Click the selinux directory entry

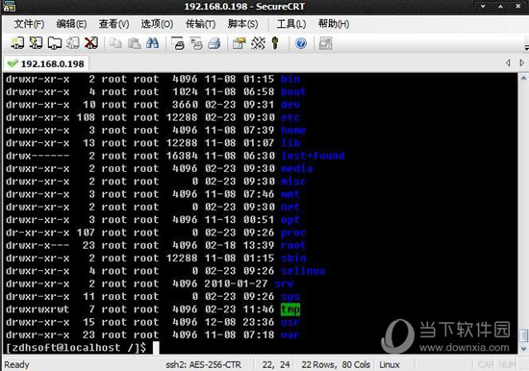[303, 271]
